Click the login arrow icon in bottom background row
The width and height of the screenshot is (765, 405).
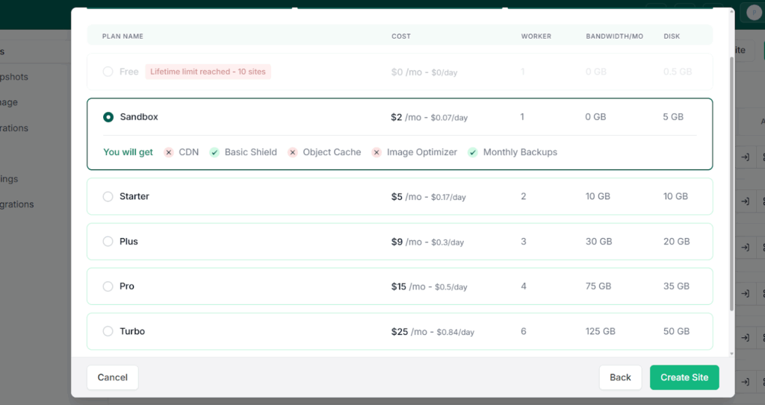coord(745,382)
